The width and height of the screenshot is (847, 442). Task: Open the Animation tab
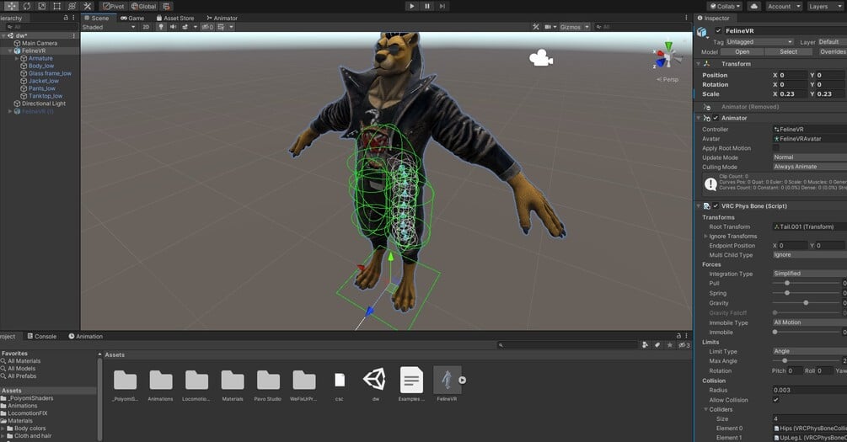click(85, 336)
